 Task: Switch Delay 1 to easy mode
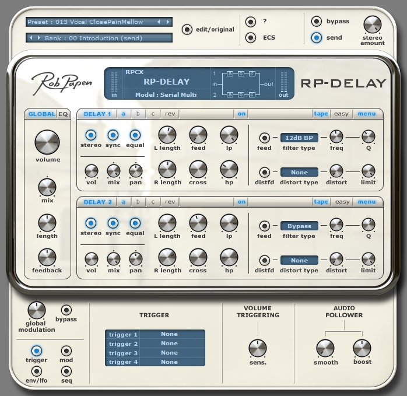(x=341, y=114)
